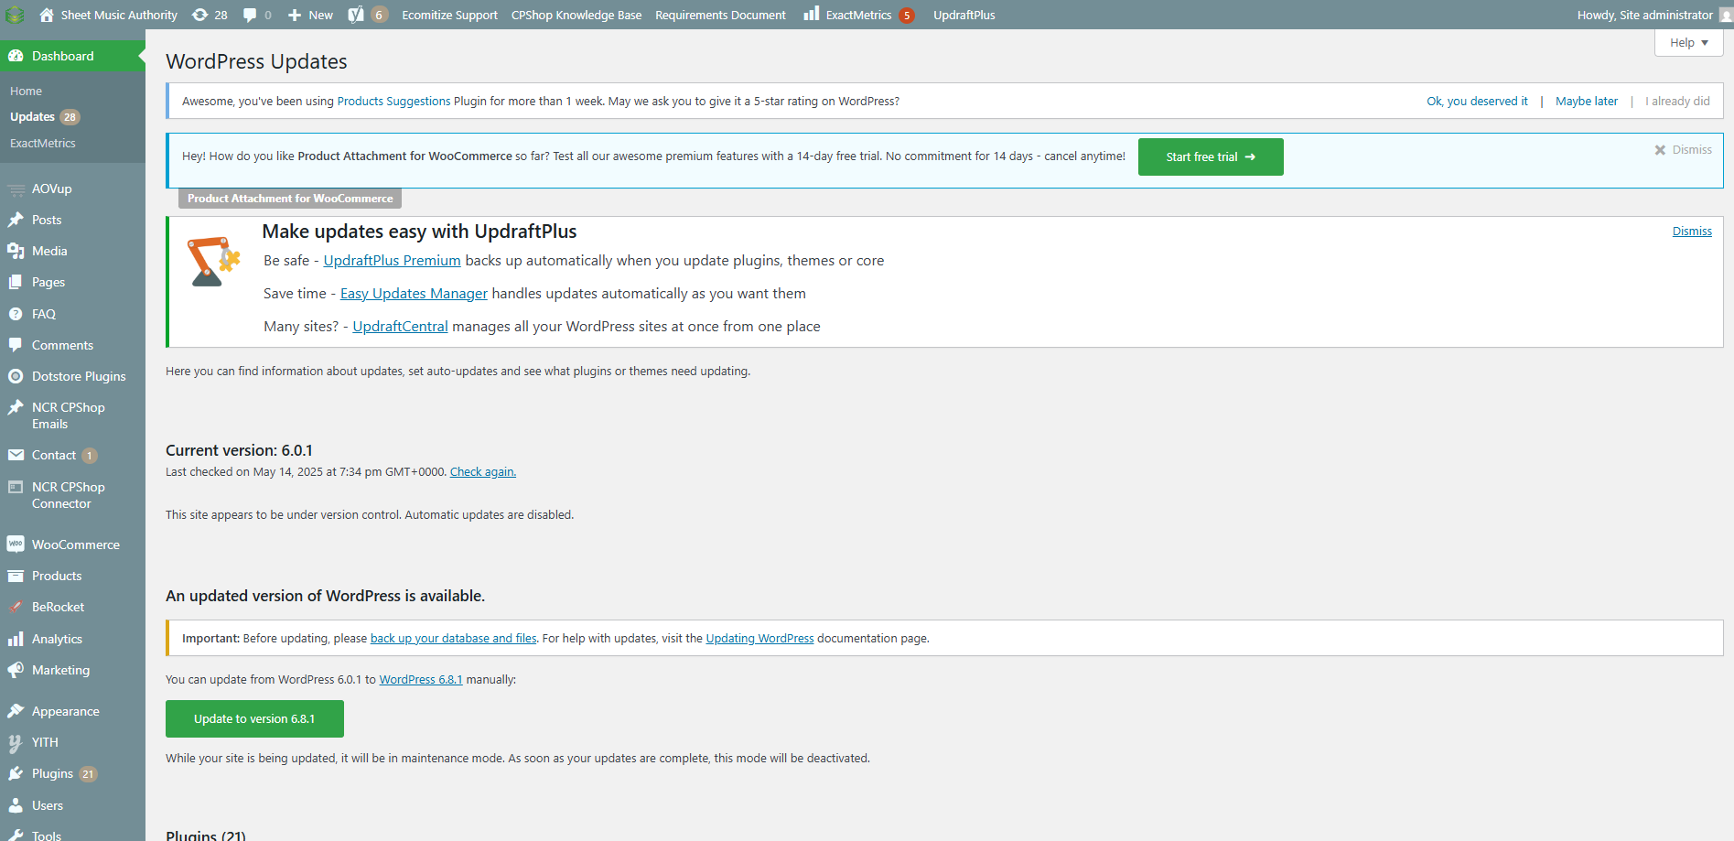Click the WooCommerce logo icon

(16, 544)
